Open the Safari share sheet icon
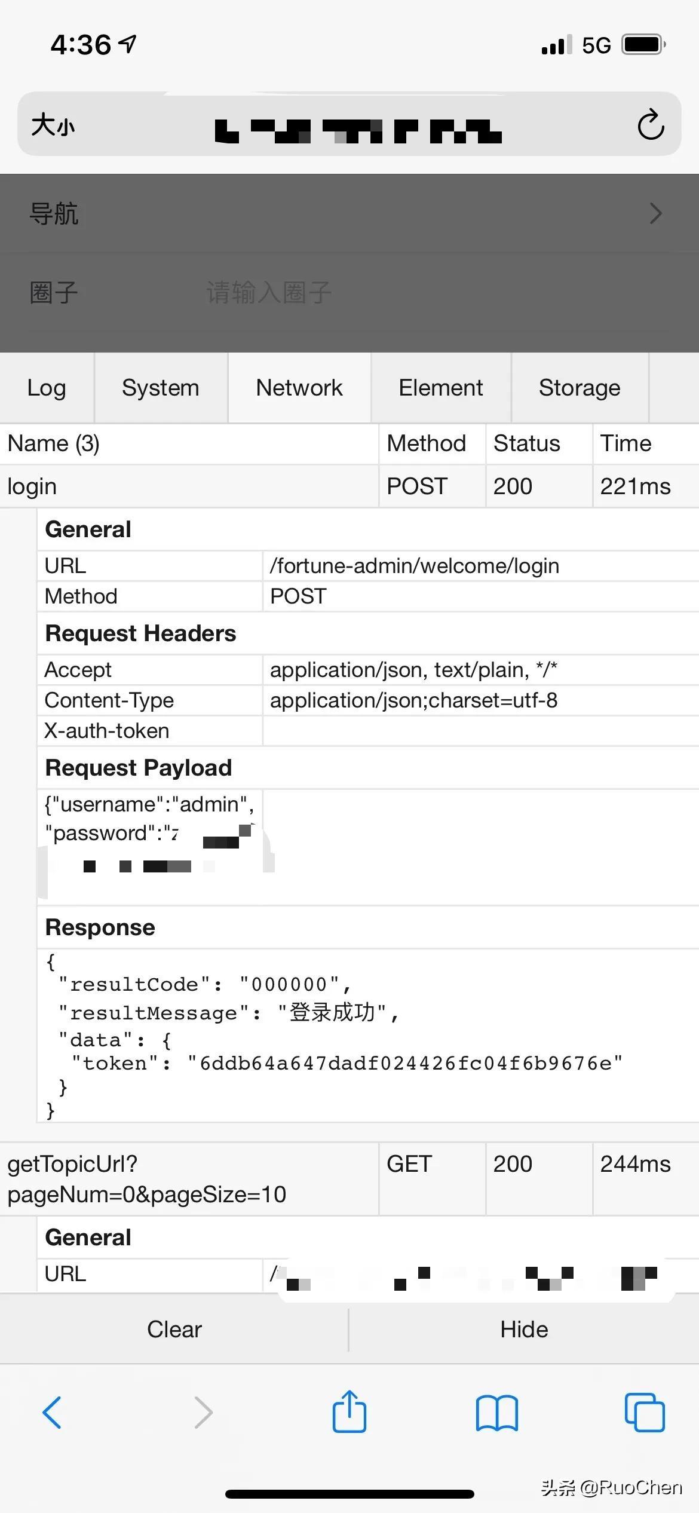 (x=349, y=1412)
